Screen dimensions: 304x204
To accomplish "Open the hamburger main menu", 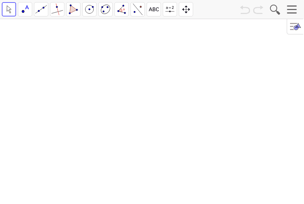I will click(x=292, y=10).
